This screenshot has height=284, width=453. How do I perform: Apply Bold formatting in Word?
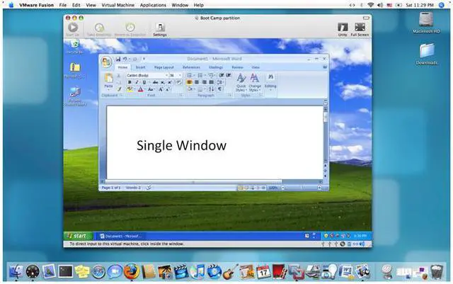point(130,82)
